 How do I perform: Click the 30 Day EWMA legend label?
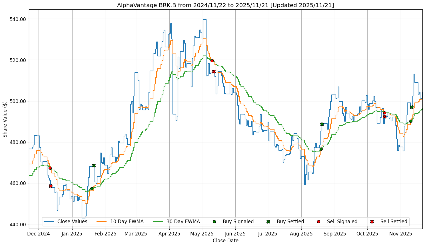pos(183,222)
